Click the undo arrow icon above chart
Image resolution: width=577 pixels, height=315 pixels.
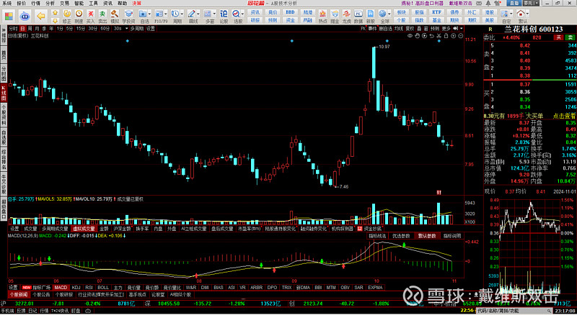431,36
